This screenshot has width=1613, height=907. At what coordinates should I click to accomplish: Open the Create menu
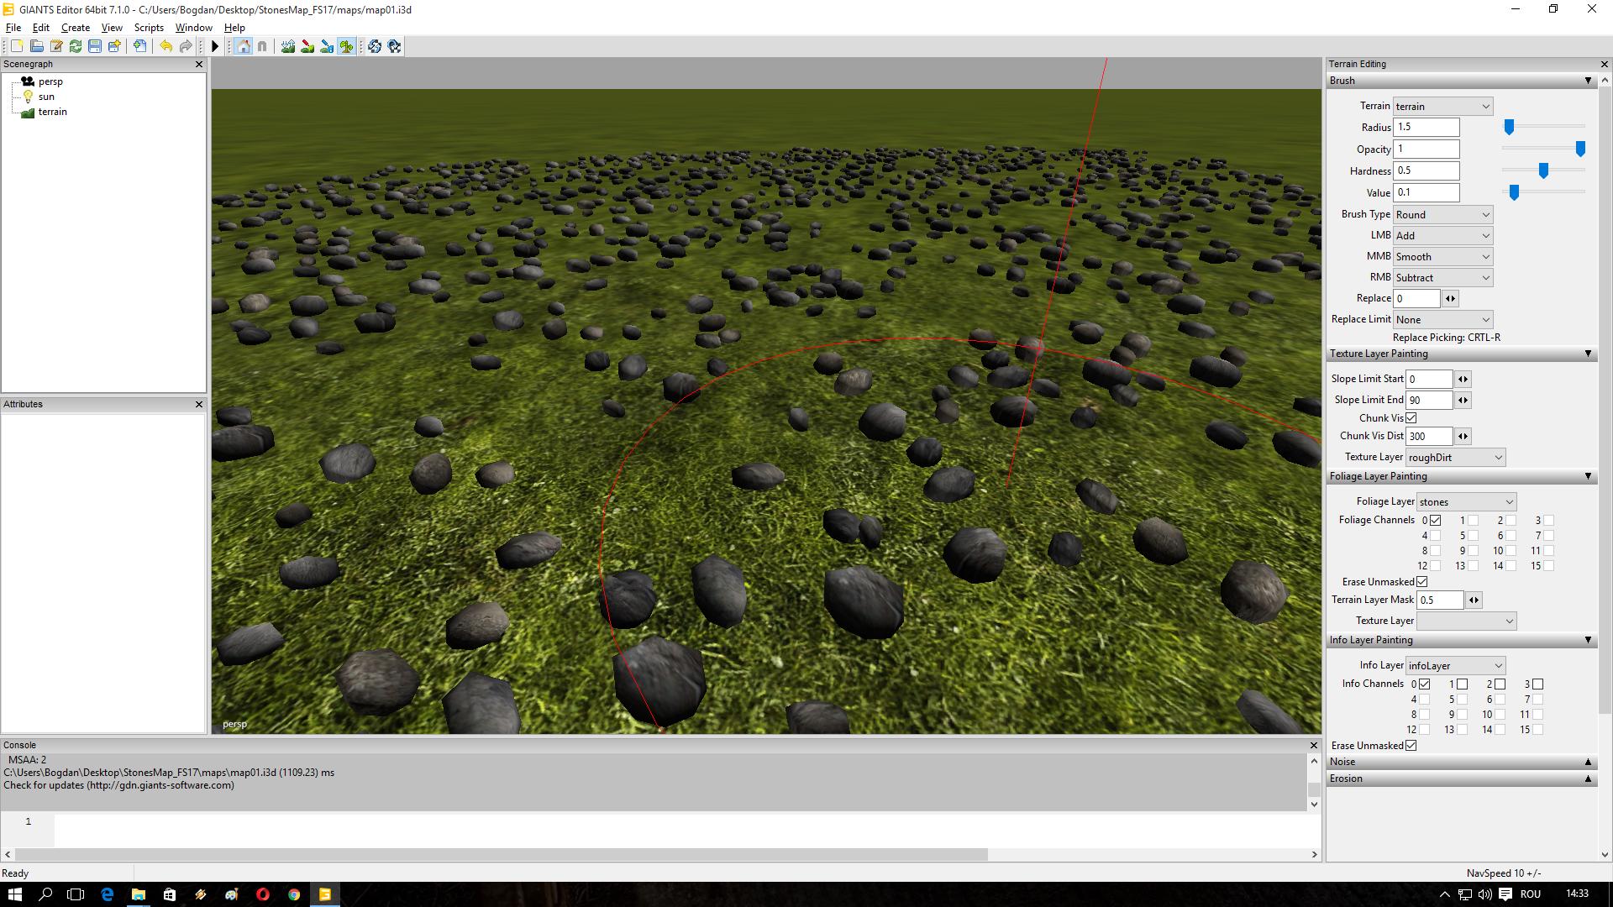75,28
